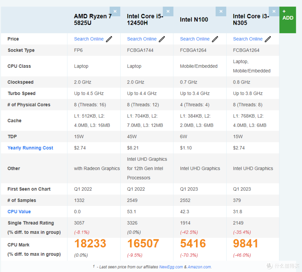Click single thread rating 2149
Viewport: 302px width, 272px height.
[238, 223]
